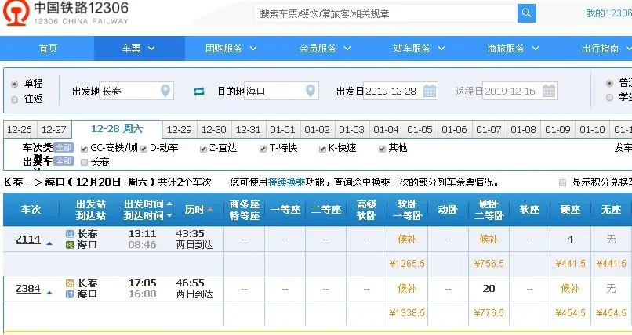Select the 01-01 date tab
Screen dimensions: 632x335
(282, 129)
